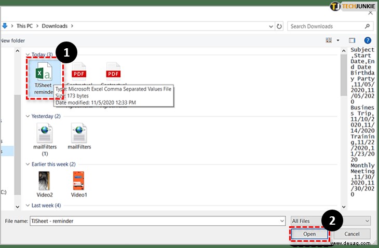
Task: Click the Open button
Action: coord(309,234)
